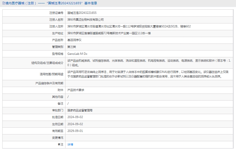Click the registrant address value cell
The height and width of the screenshot is (150, 236).
coord(129,26)
